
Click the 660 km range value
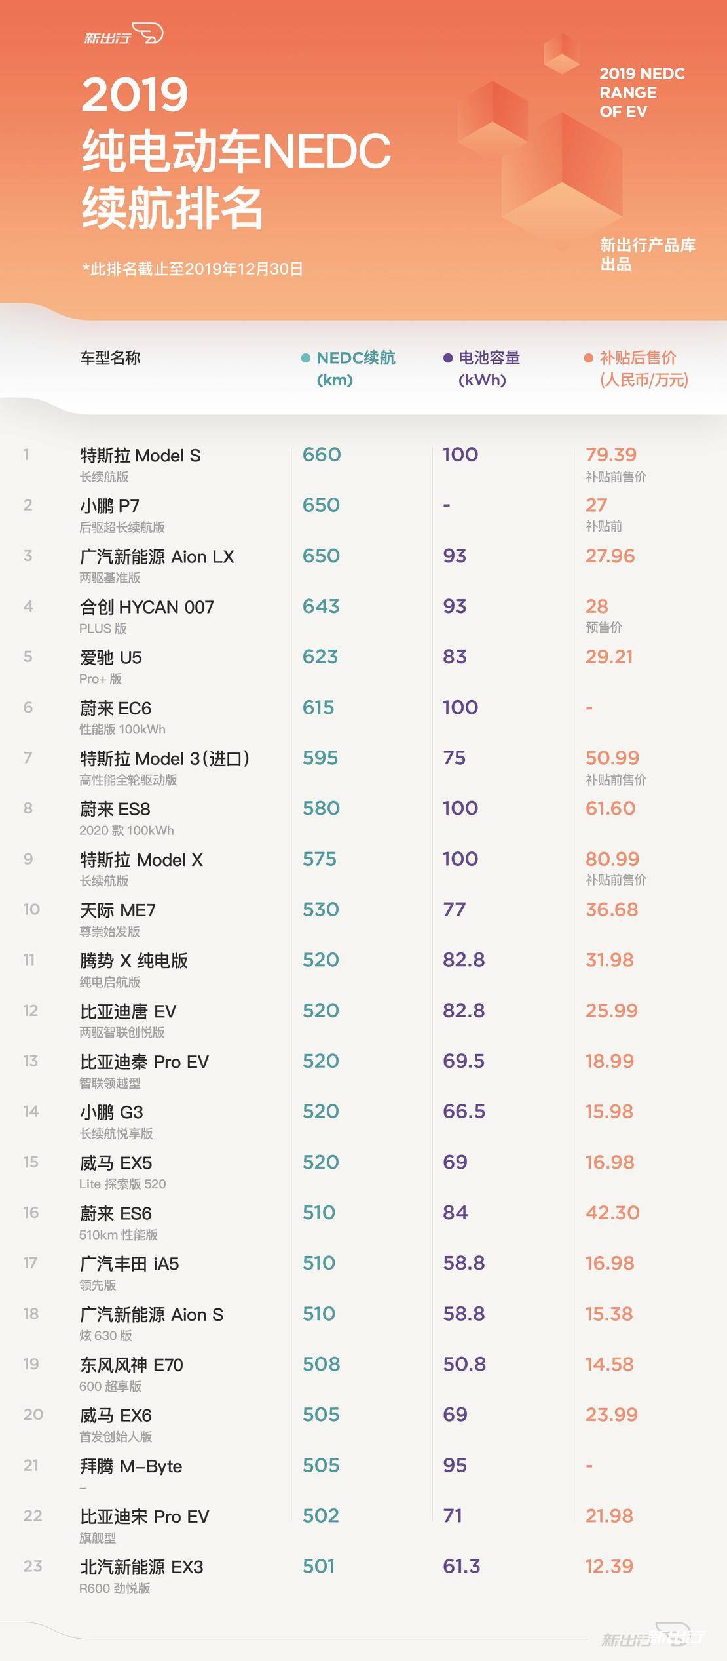coord(322,455)
